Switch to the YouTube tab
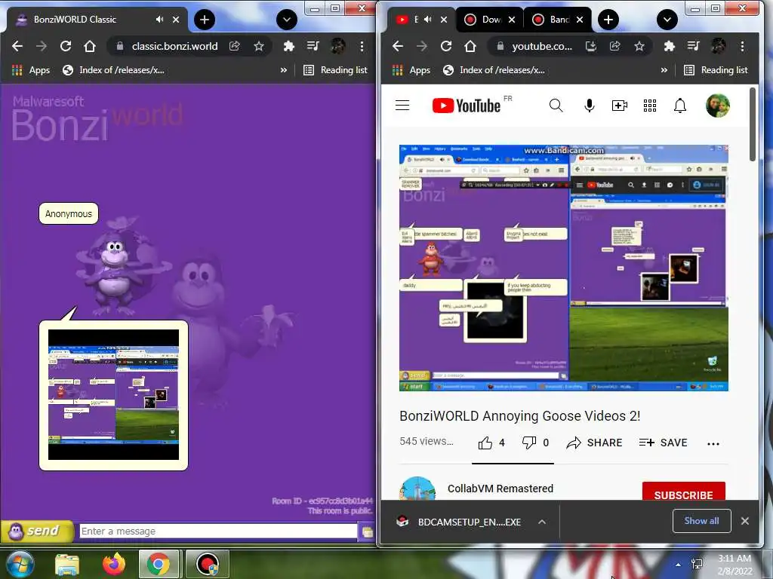773x579 pixels. tap(410, 20)
